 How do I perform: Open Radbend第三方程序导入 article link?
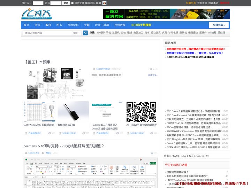coord(105,127)
